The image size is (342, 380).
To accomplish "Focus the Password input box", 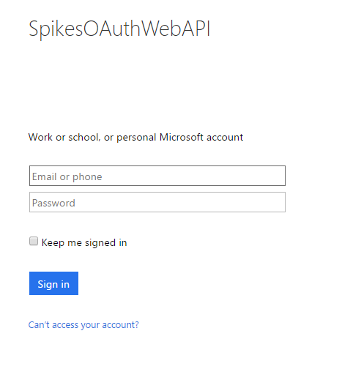I will point(157,202).
